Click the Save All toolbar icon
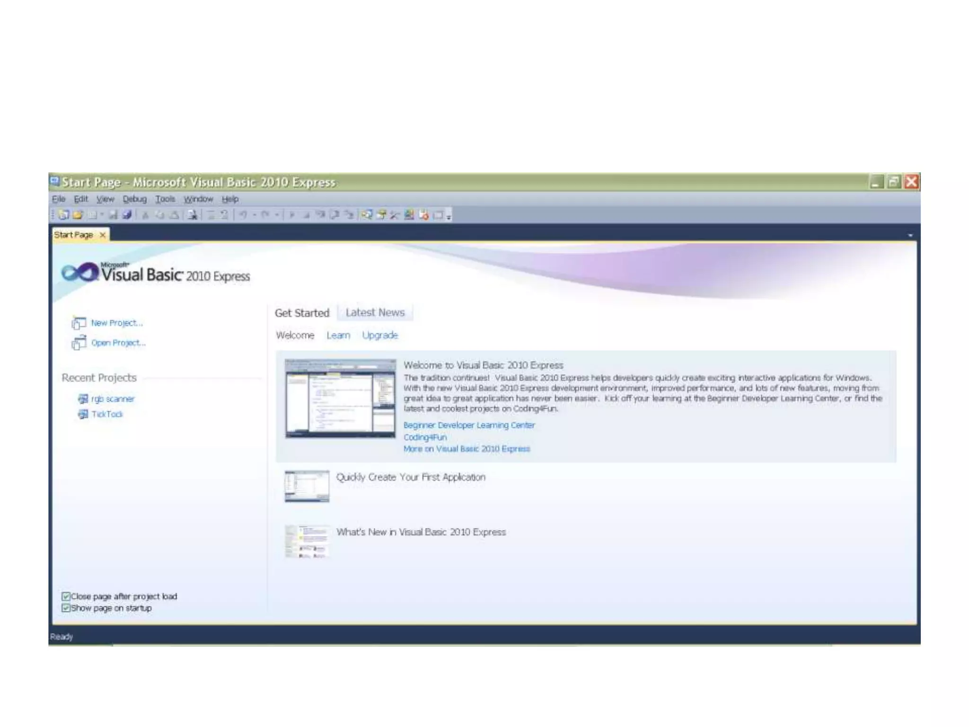Screen dimensions: 969x727 127,215
